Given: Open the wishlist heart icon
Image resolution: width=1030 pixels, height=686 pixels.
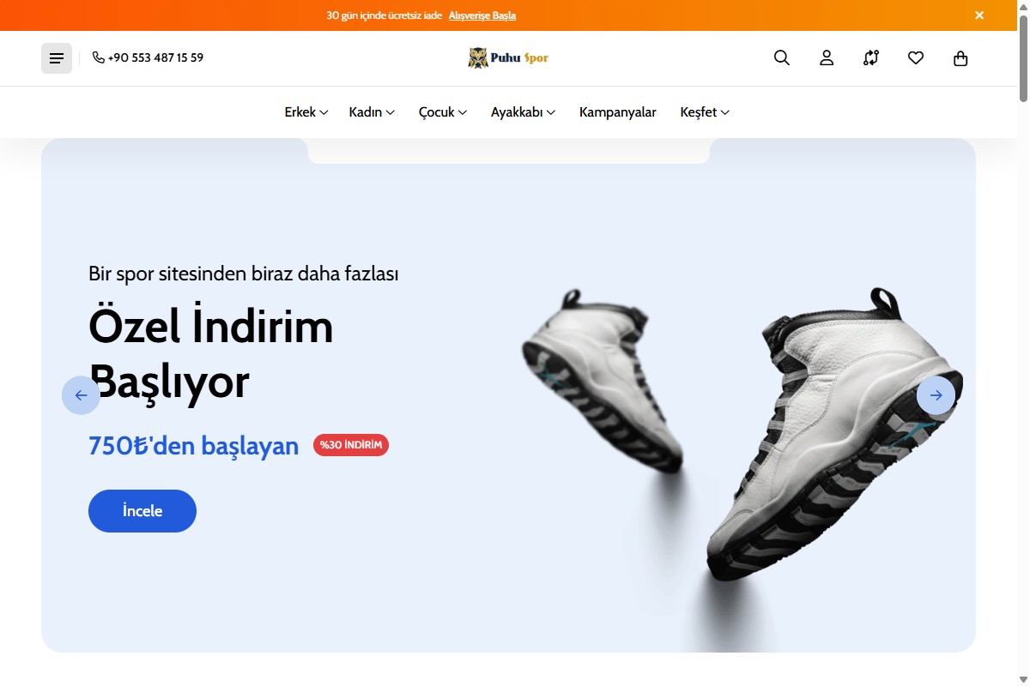Looking at the screenshot, I should (916, 57).
